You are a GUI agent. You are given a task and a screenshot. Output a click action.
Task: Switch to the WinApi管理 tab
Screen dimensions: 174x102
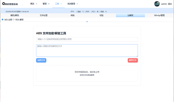pyautogui.click(x=159, y=15)
